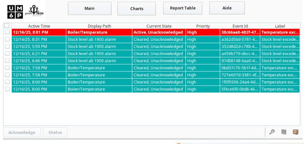The height and width of the screenshot is (144, 304).
Task: Switch to Report Table view
Action: pos(182,8)
